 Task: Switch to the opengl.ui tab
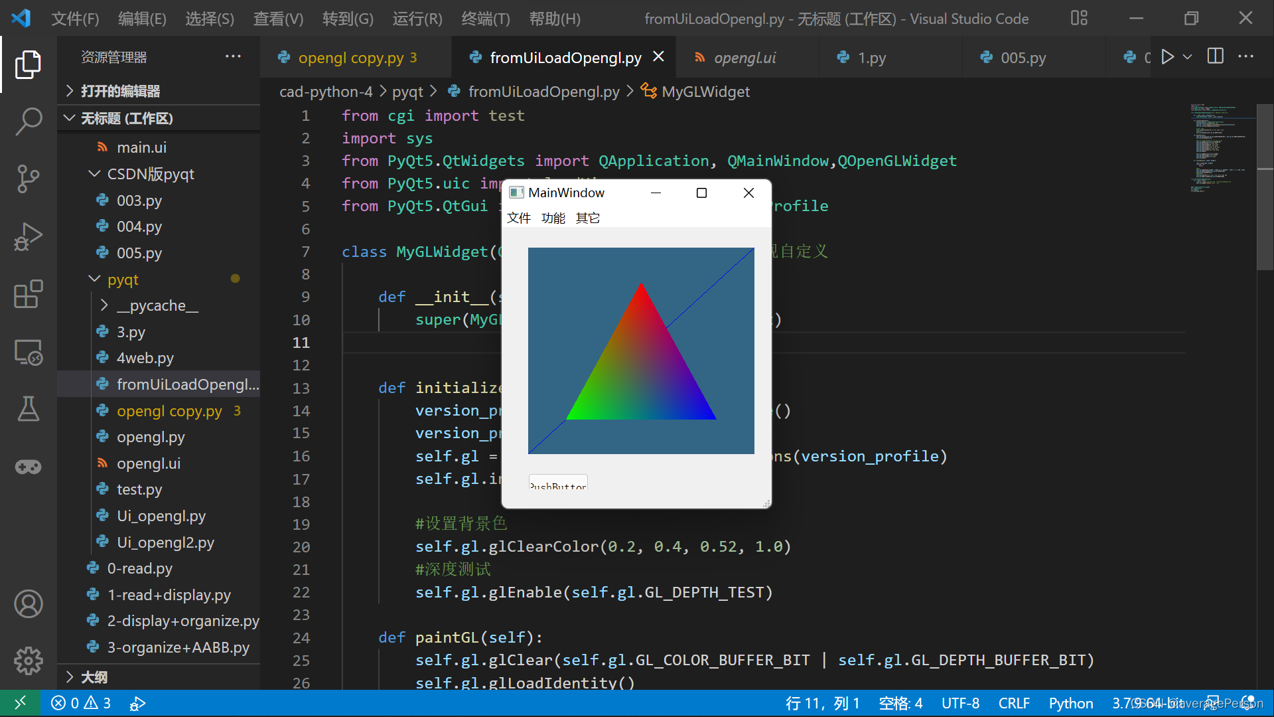pyautogui.click(x=744, y=58)
